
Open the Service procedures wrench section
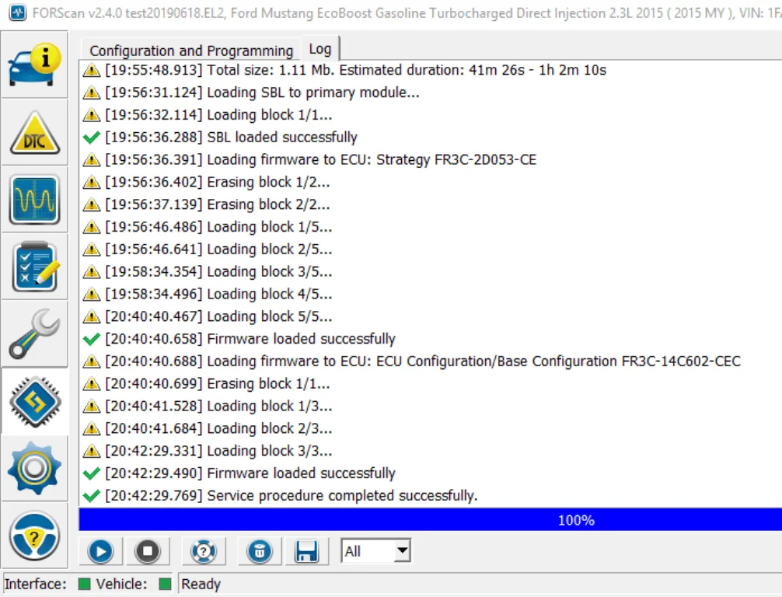pyautogui.click(x=34, y=333)
